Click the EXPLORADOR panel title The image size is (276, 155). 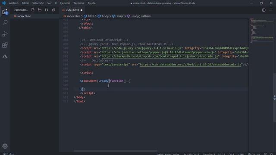[21, 10]
